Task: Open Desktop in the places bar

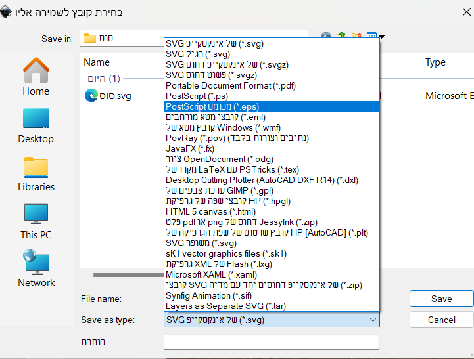Action: coord(36,126)
